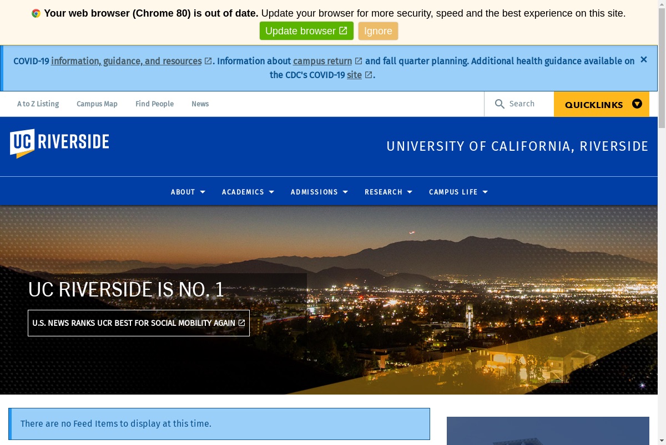Open the Find People link
The height and width of the screenshot is (445, 666).
point(154,104)
